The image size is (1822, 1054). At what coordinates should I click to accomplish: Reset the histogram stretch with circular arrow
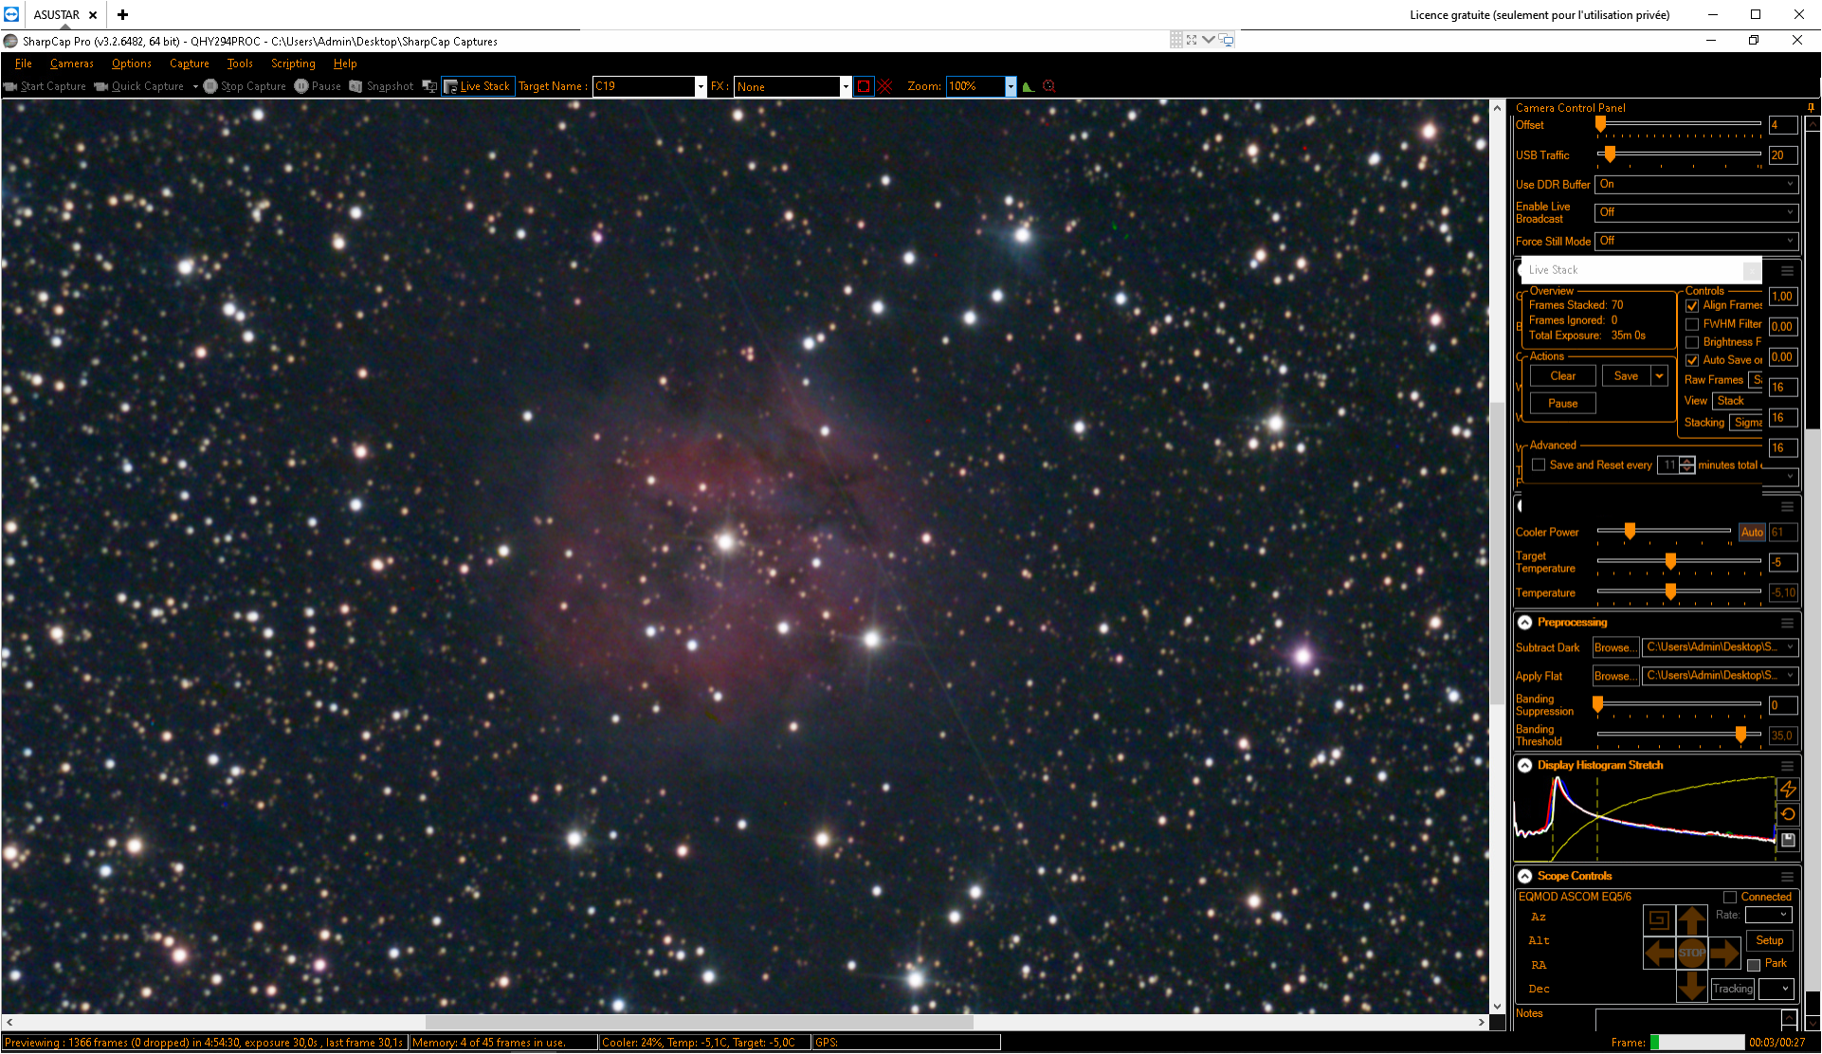click(1788, 814)
